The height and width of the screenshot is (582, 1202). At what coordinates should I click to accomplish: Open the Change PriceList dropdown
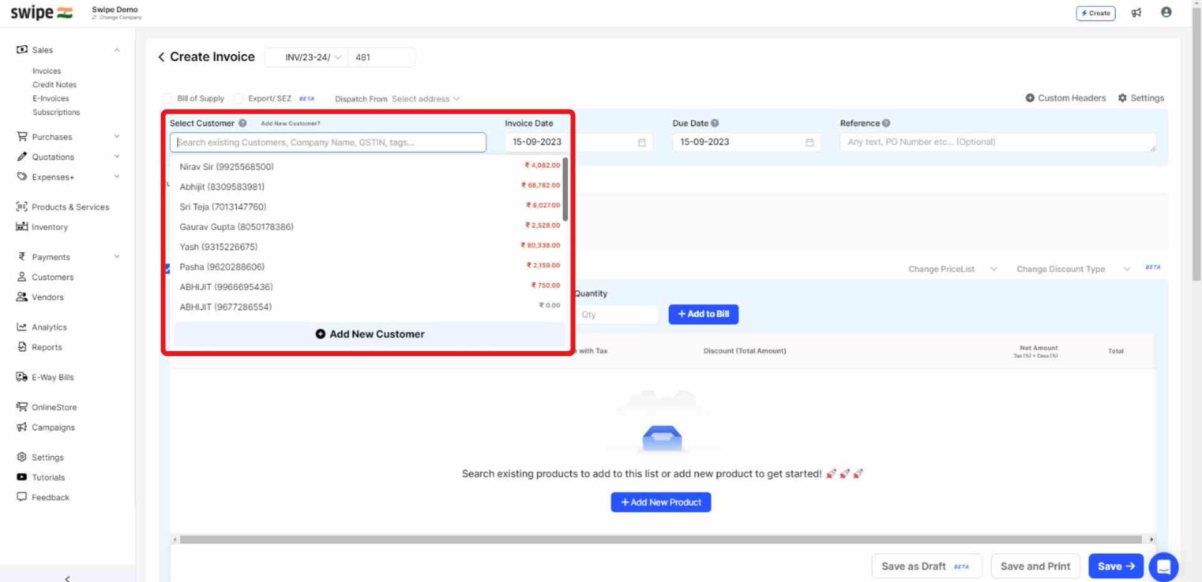[952, 269]
